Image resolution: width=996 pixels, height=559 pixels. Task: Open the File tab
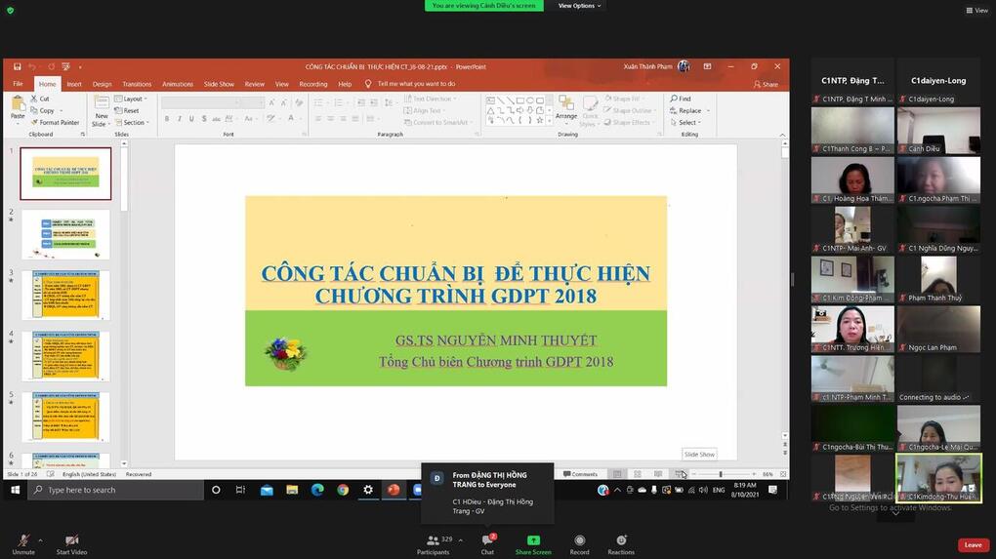(18, 84)
